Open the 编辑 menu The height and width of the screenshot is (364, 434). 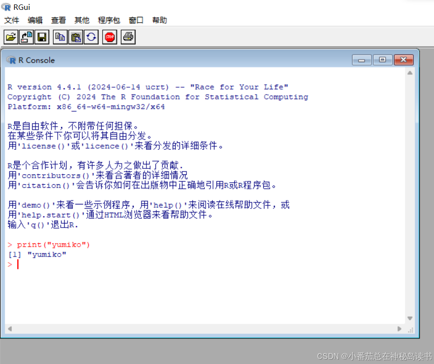[x=35, y=20]
